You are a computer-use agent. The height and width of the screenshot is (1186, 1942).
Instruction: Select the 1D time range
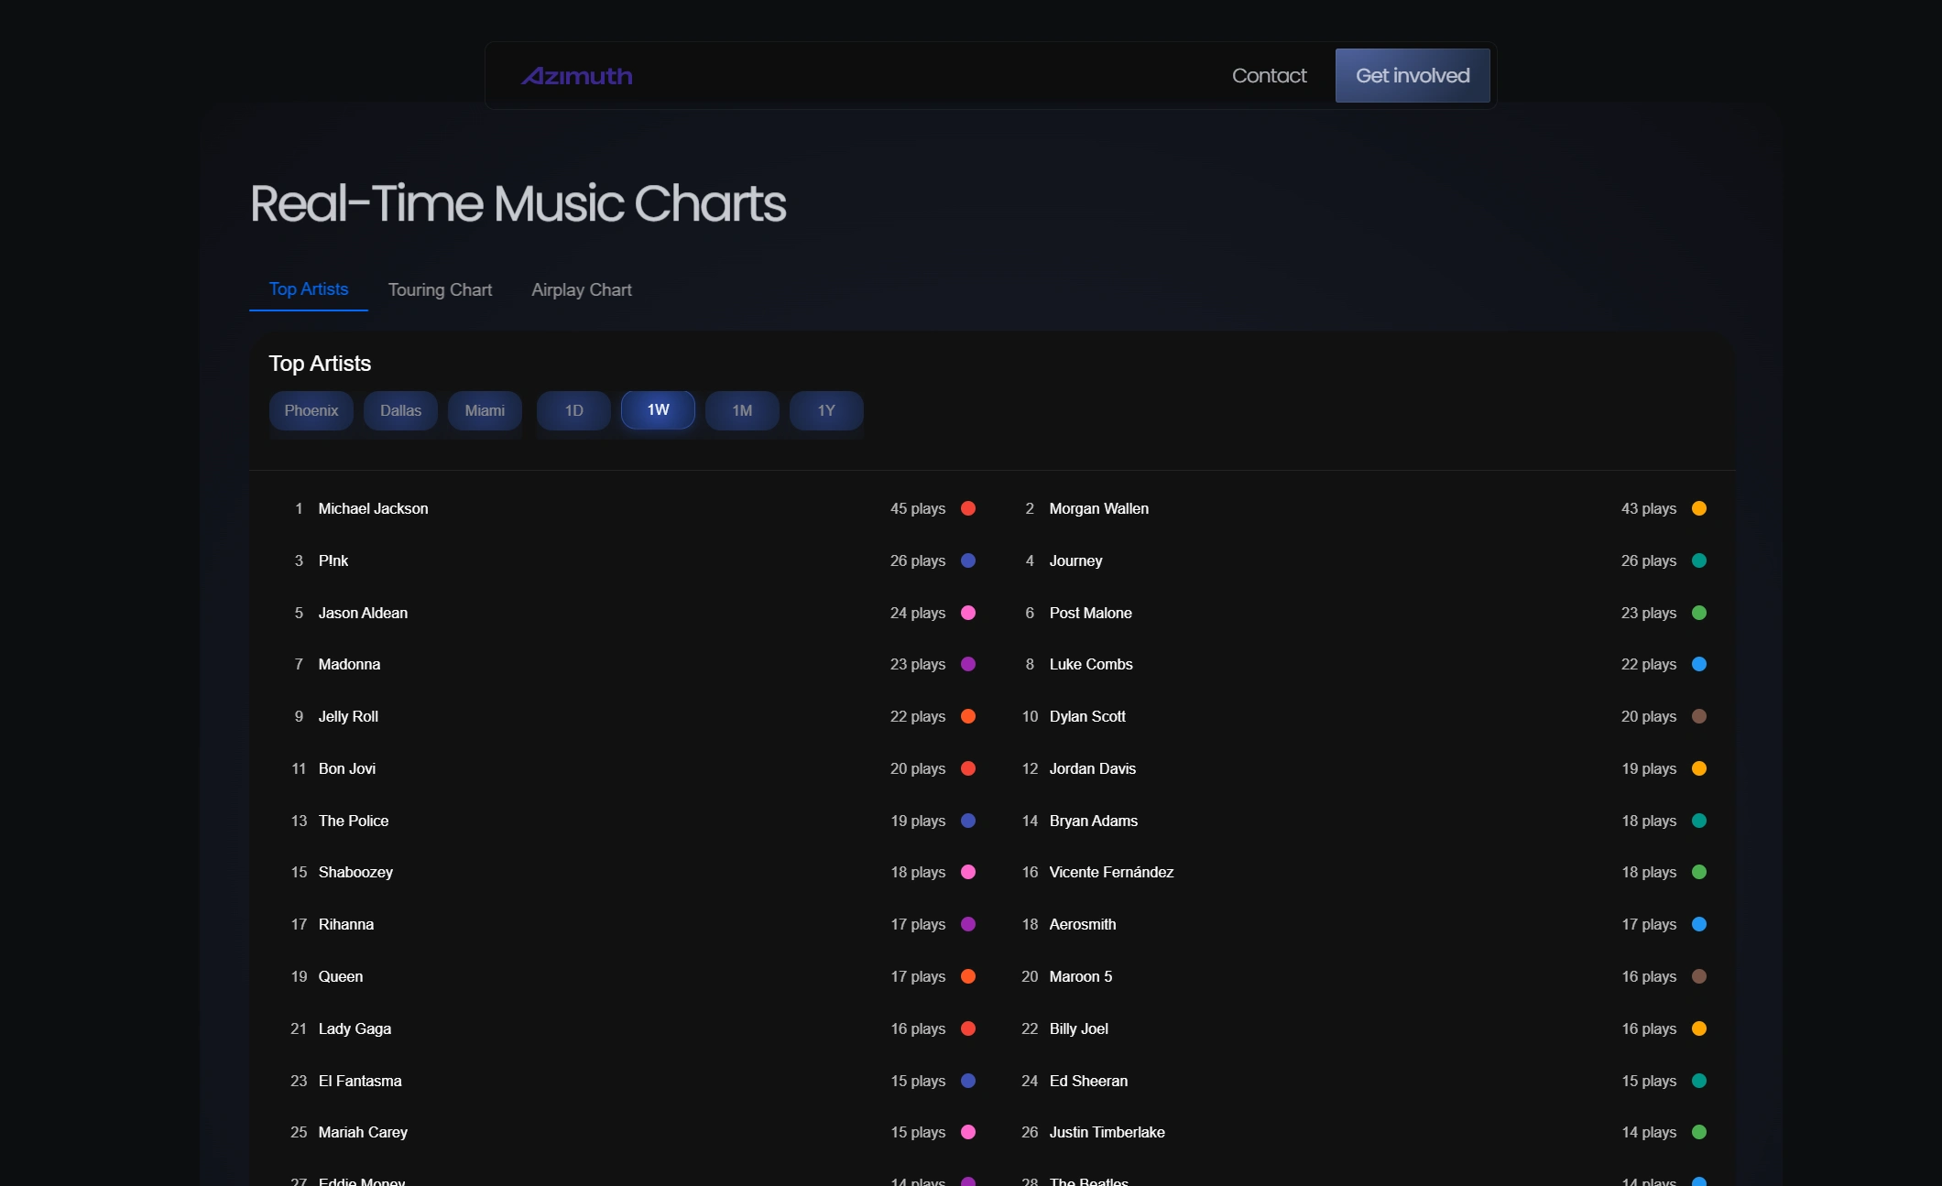click(x=573, y=410)
